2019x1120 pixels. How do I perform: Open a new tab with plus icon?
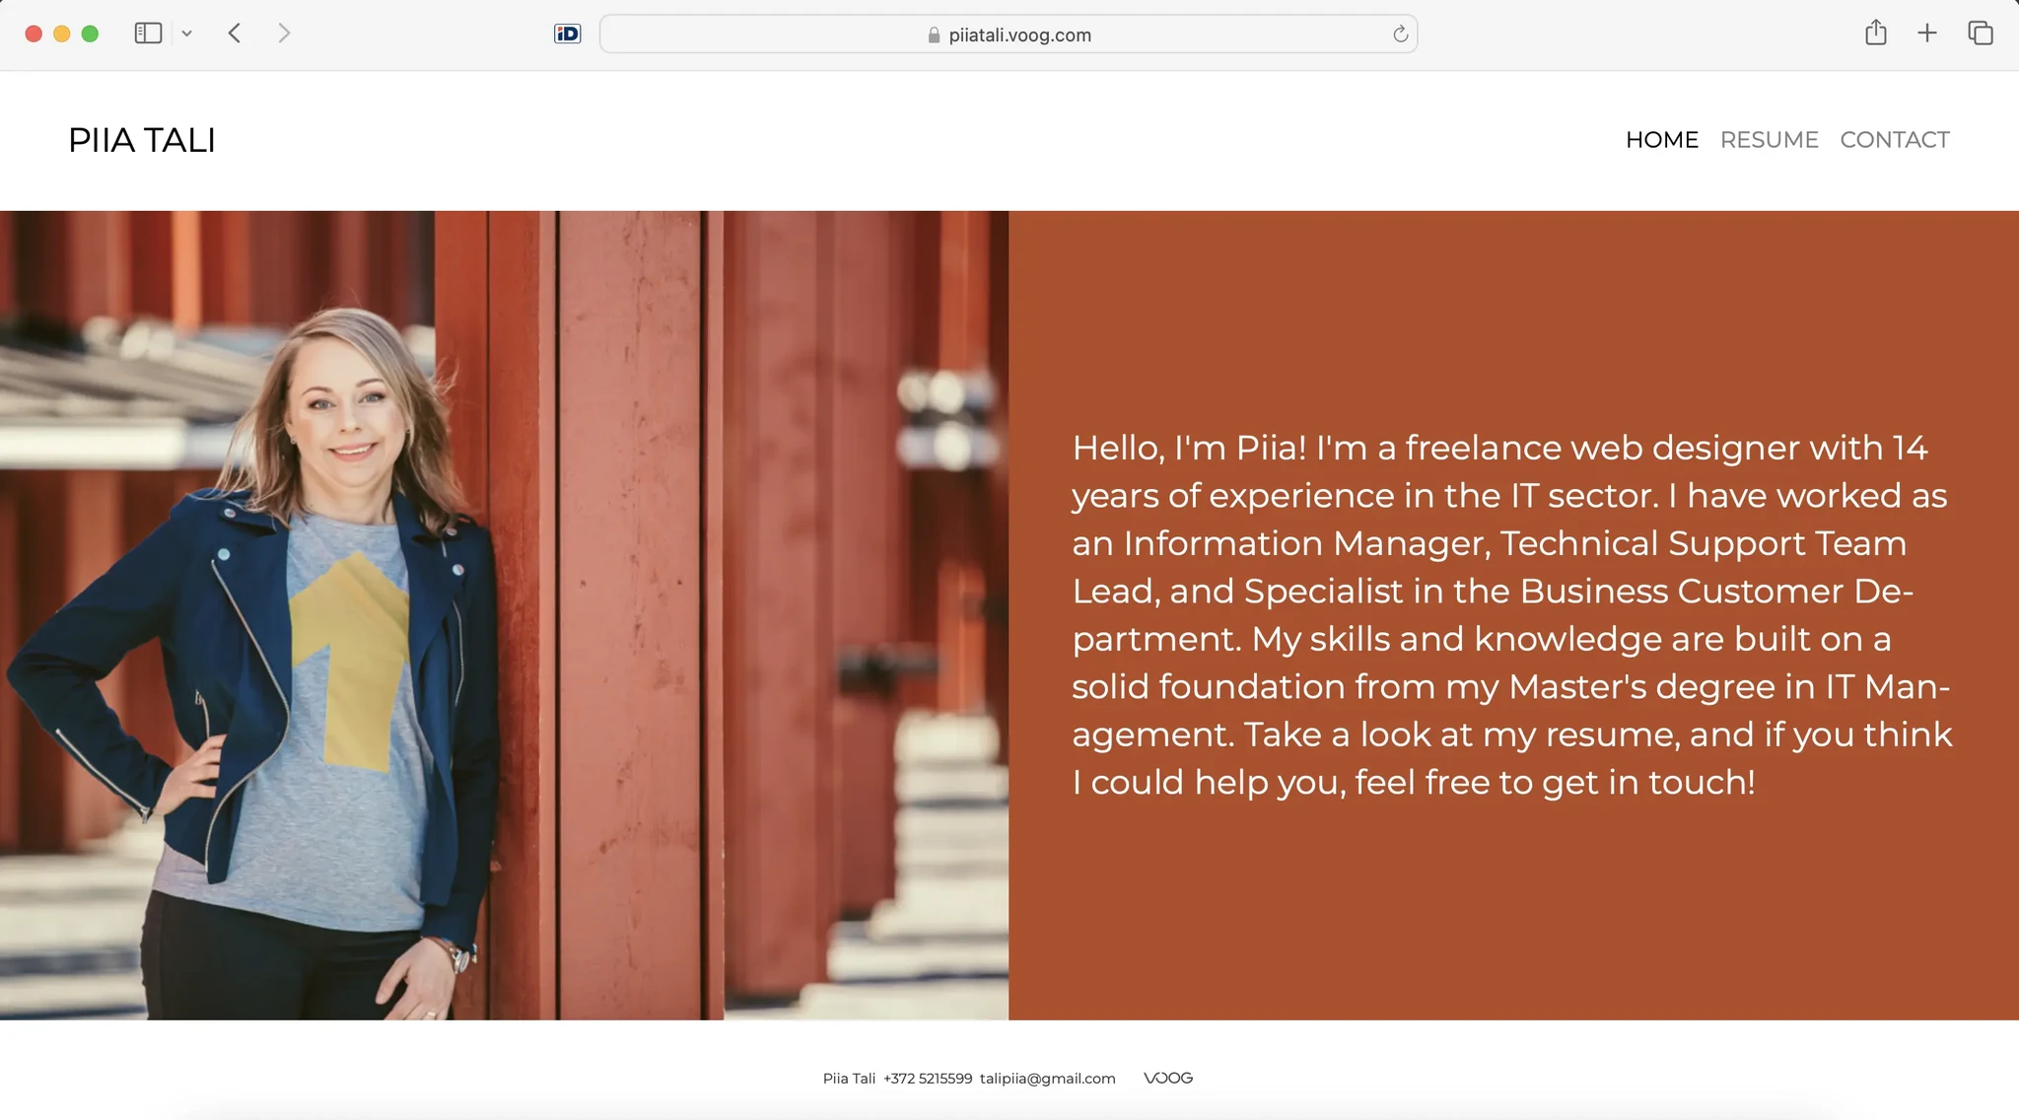pos(1926,34)
